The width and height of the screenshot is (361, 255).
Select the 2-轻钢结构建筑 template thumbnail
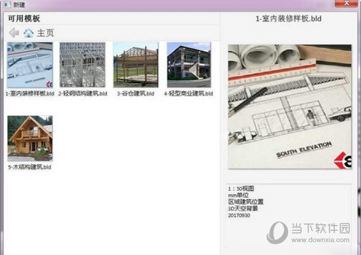[x=83, y=65]
